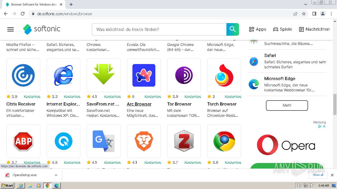
Task: Open the Windows Start menu
Action: (7, 185)
